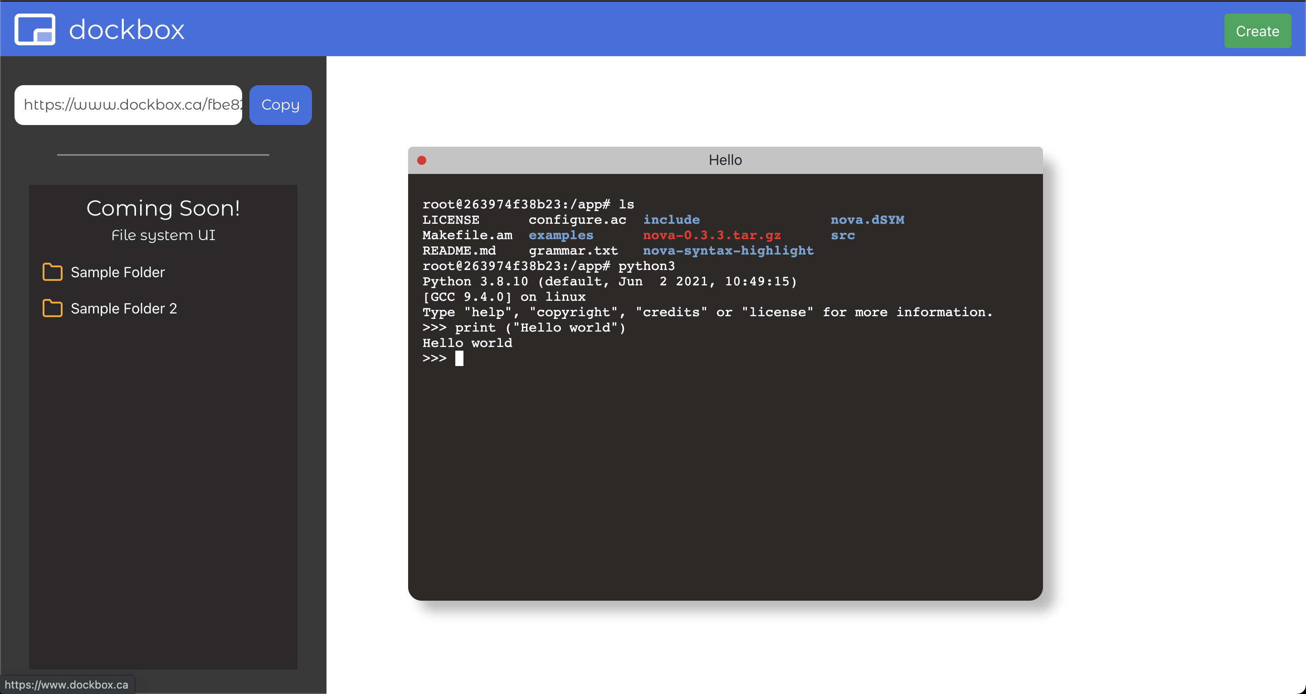The image size is (1306, 694).
Task: Click the print ("Hello world") line
Action: [524, 328]
